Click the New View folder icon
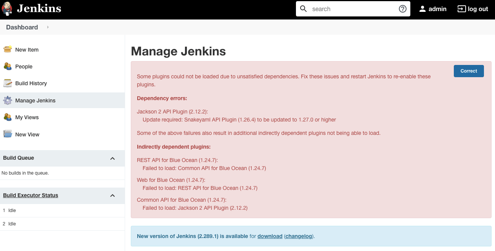 pyautogui.click(x=8, y=134)
